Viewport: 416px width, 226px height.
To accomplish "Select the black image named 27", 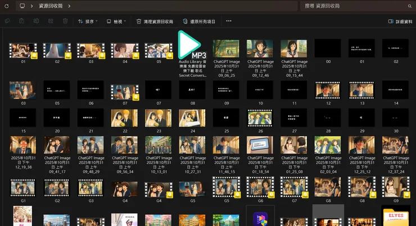I will (x=294, y=120).
